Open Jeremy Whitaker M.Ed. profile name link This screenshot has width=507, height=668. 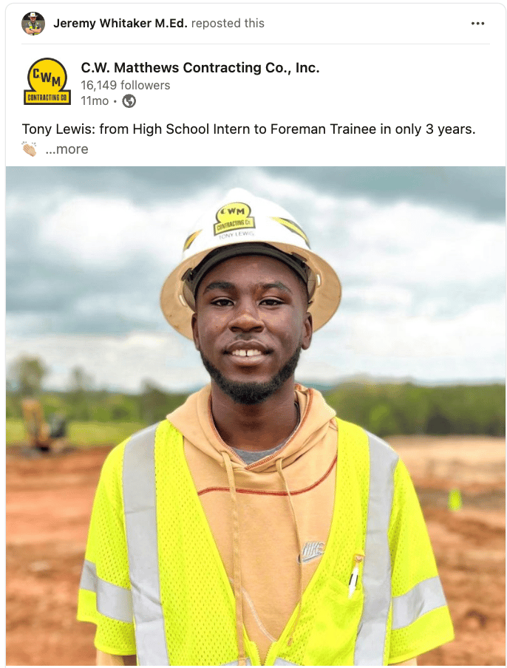tap(120, 24)
